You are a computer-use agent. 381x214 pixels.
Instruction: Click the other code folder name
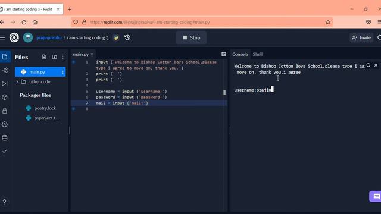40,82
